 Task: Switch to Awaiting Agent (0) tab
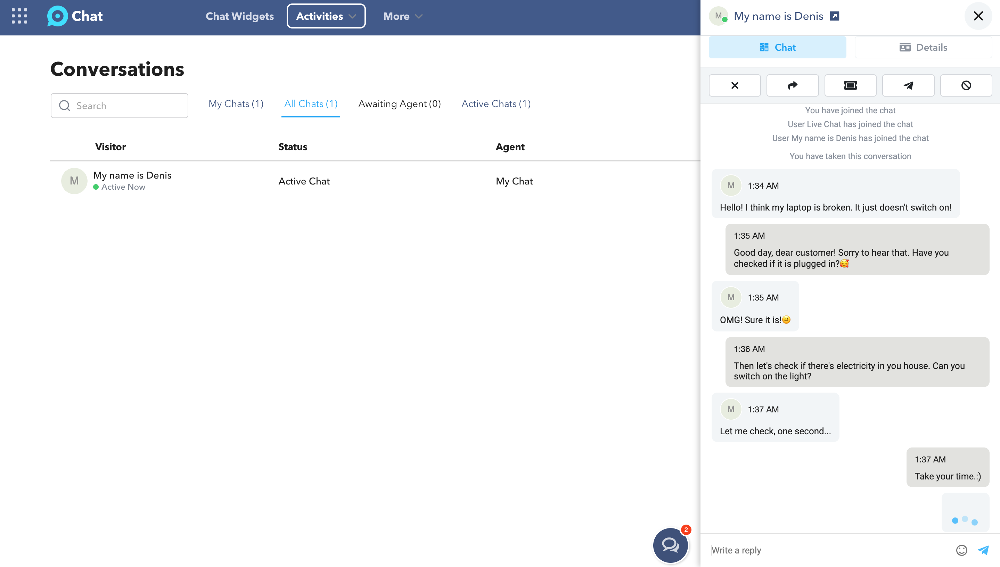coord(399,104)
